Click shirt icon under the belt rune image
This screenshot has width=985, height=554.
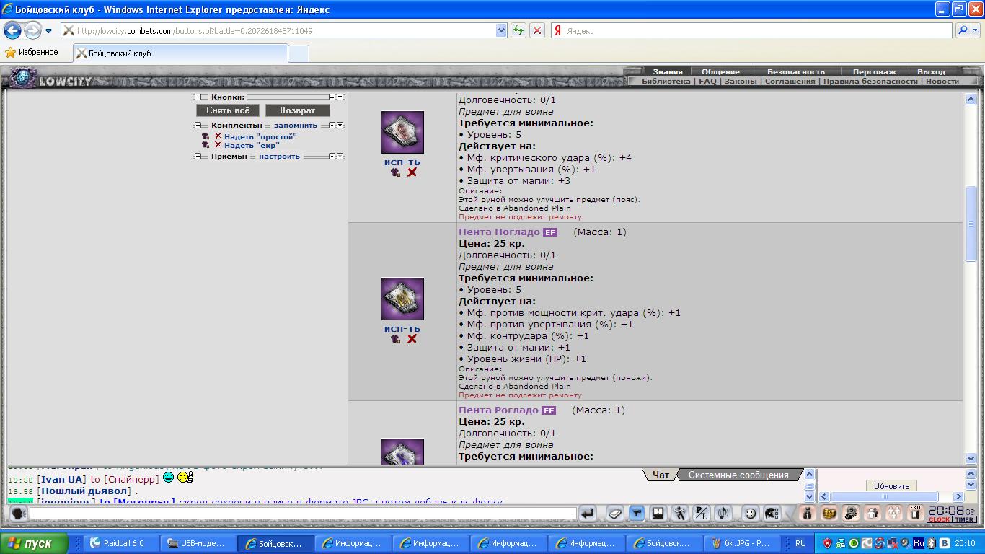point(395,172)
